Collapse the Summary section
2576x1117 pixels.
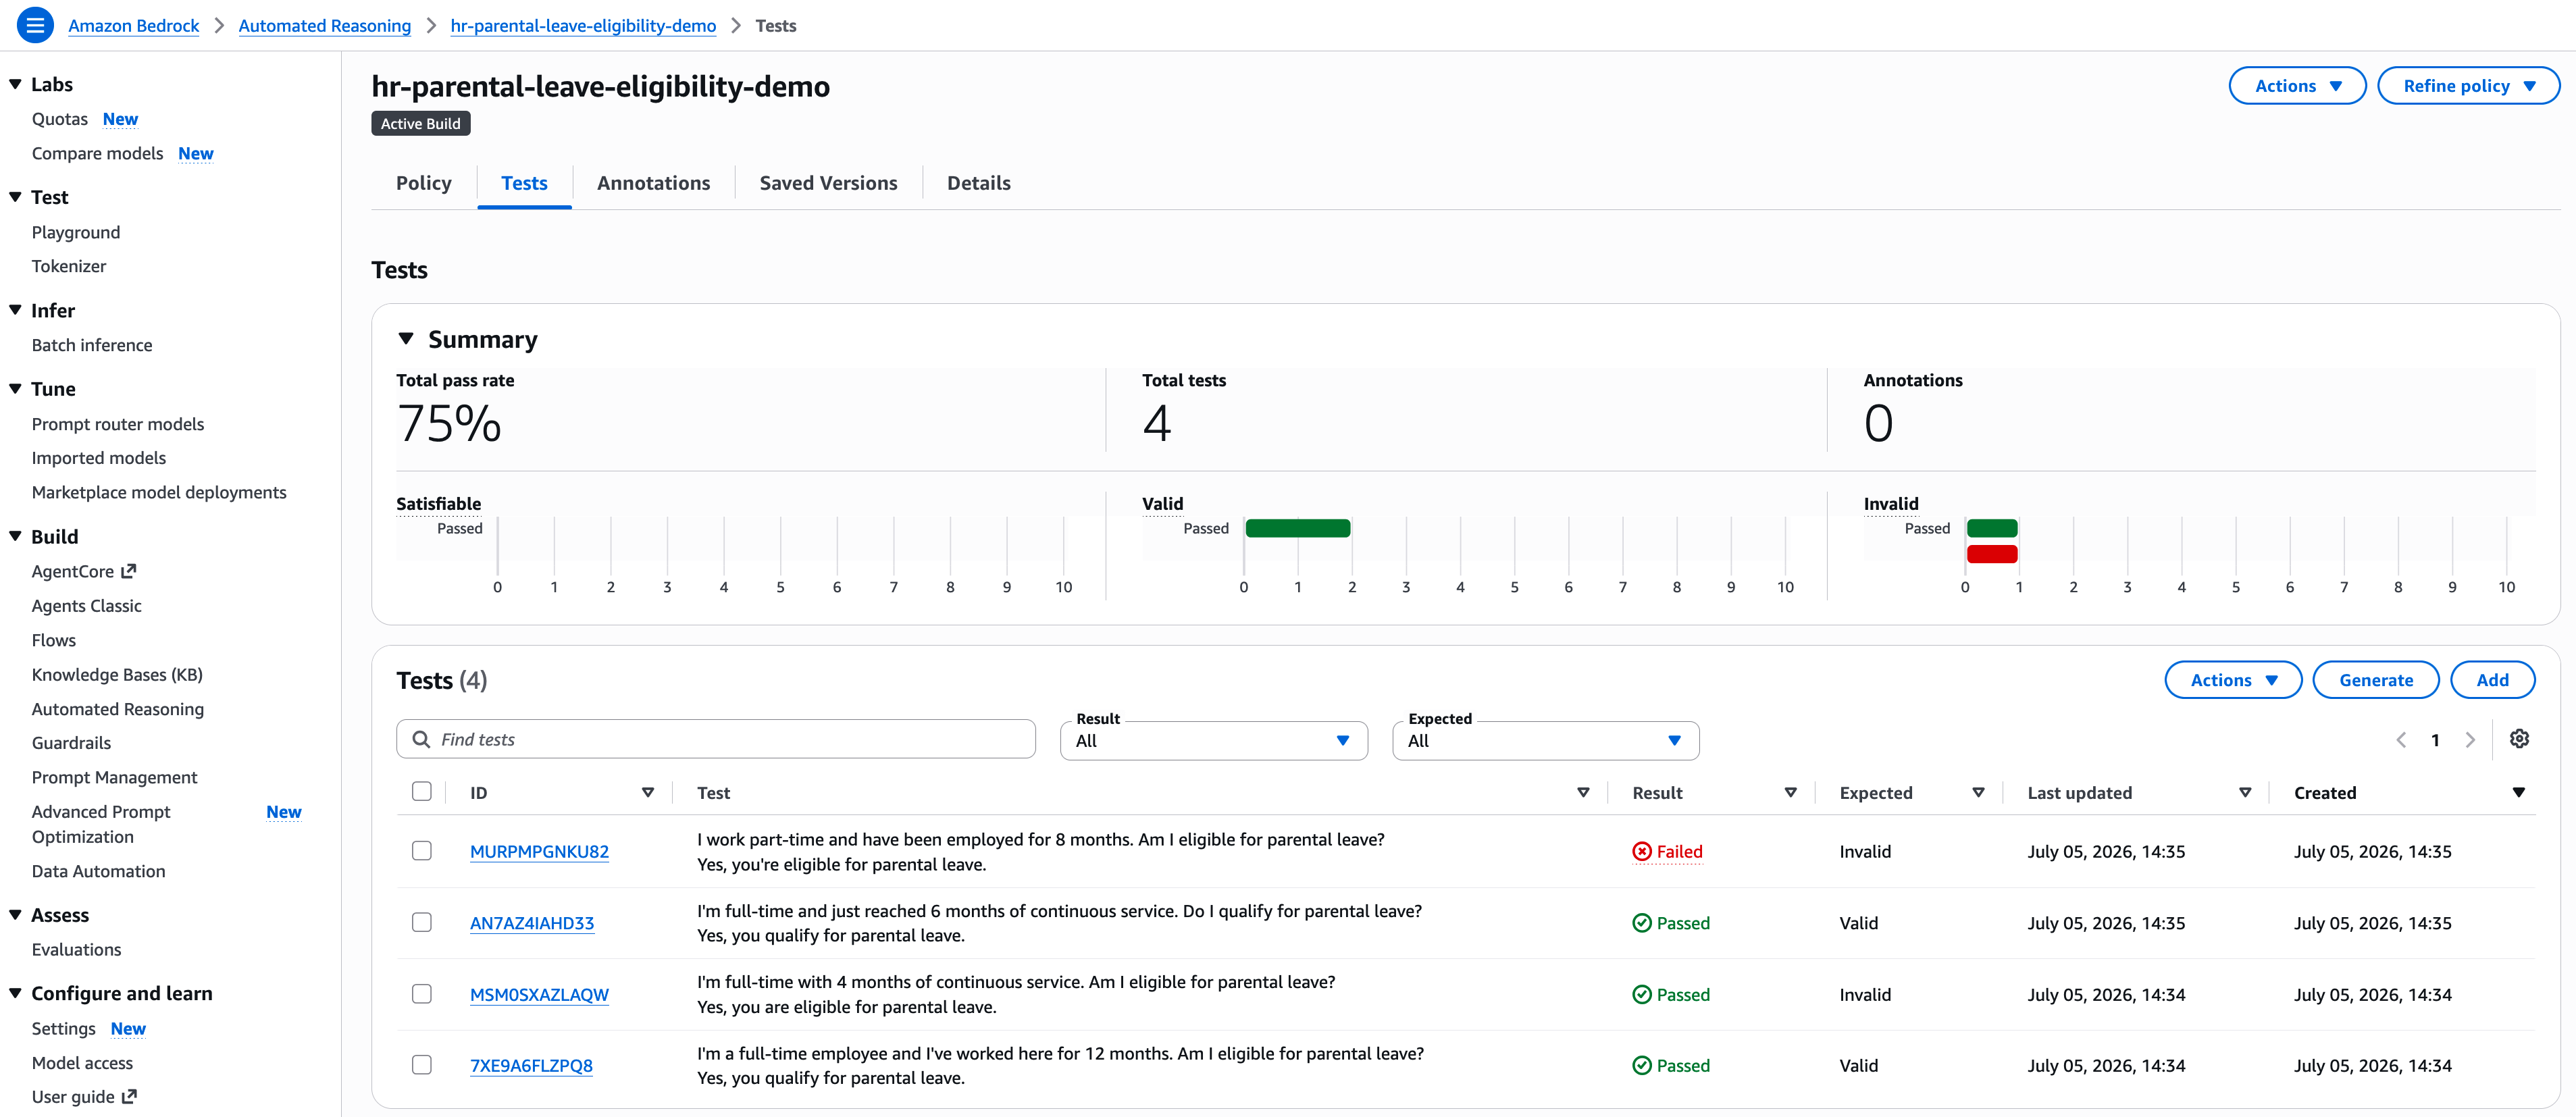(406, 339)
